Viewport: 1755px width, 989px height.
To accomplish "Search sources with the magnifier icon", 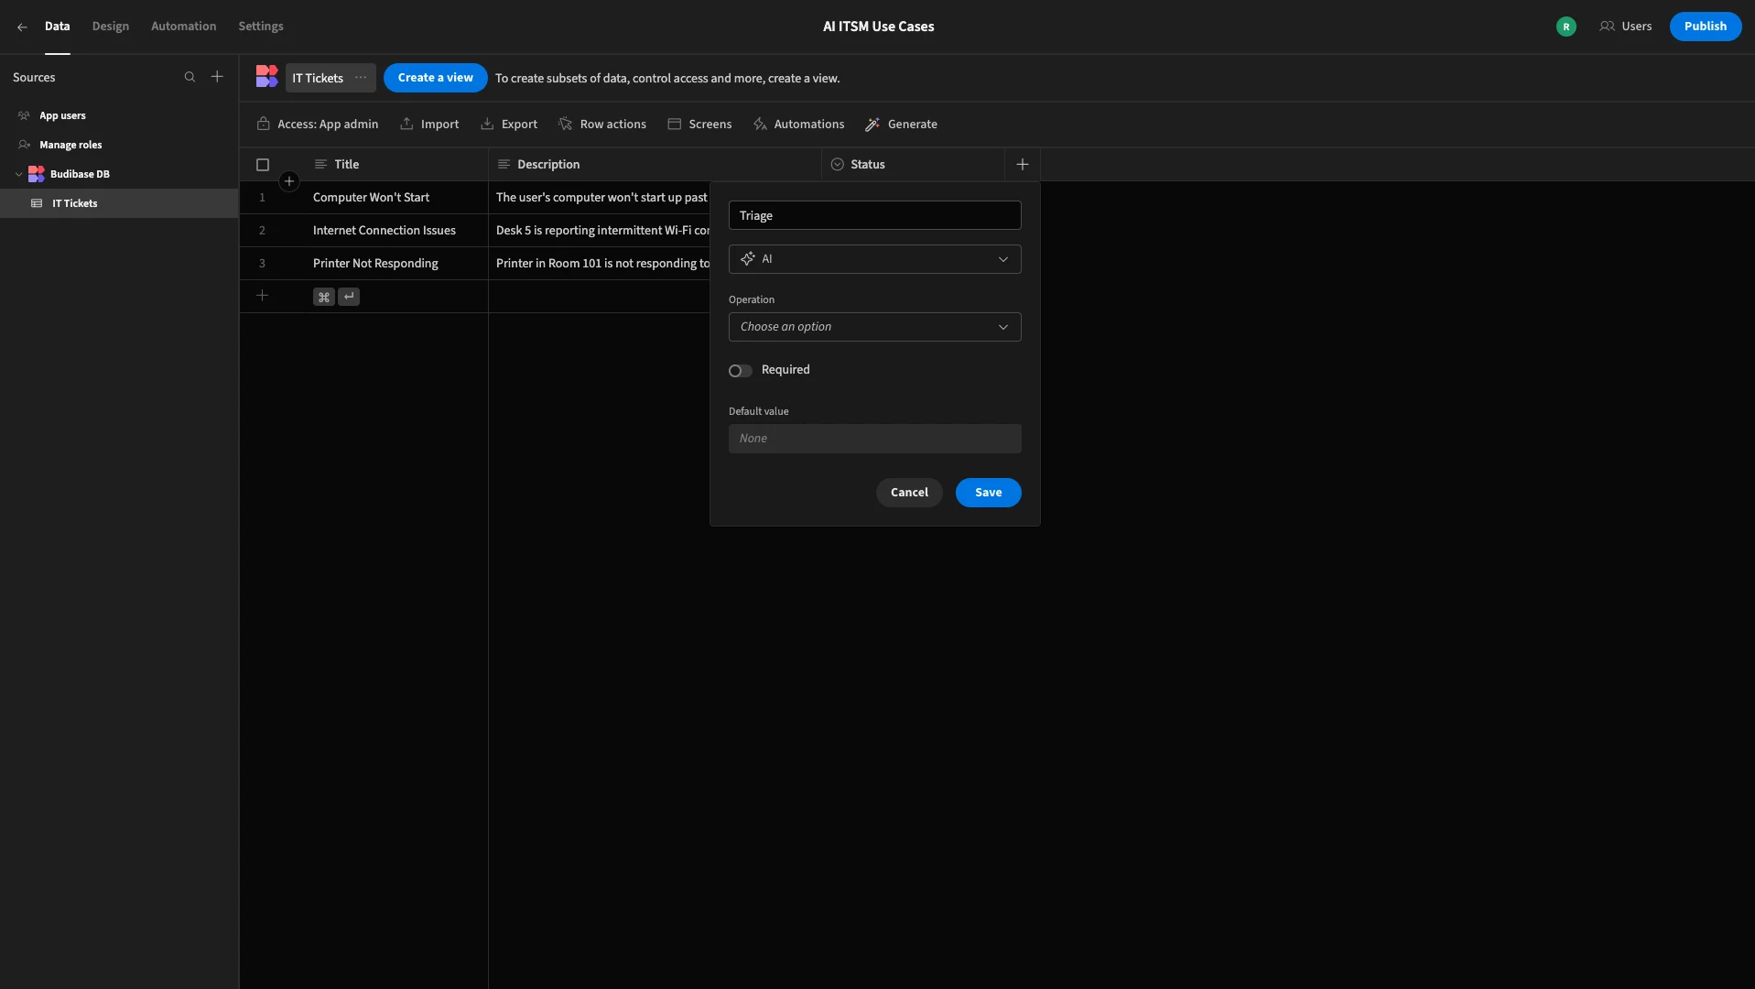I will [x=190, y=77].
